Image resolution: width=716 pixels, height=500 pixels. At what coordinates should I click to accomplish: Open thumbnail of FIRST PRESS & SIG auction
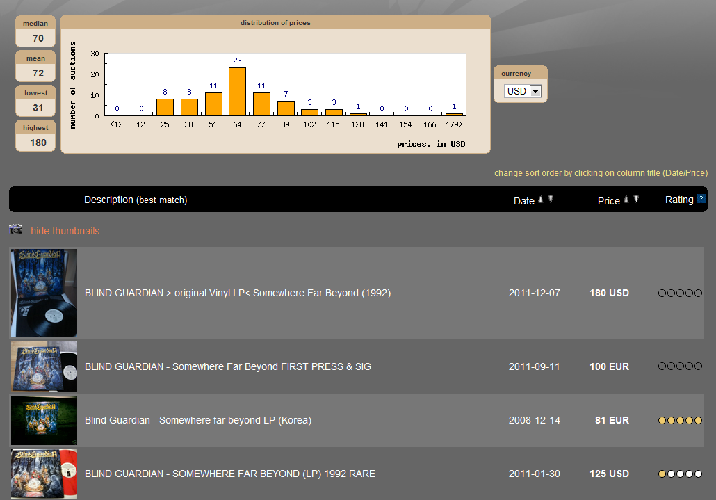click(x=44, y=366)
